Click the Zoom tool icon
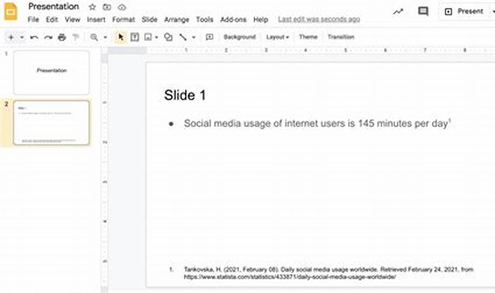This screenshot has width=495, height=293. [94, 37]
